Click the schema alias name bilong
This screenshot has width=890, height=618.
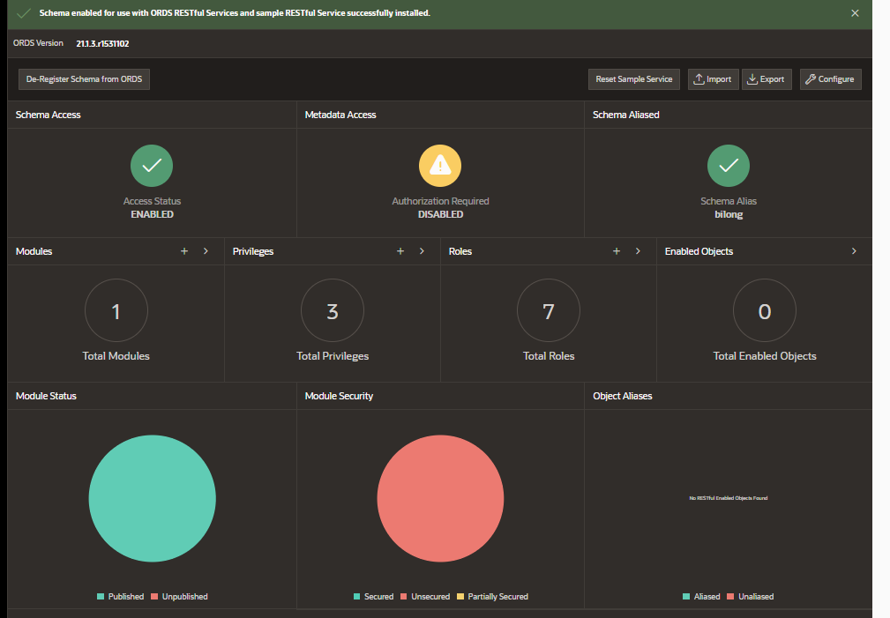point(729,214)
